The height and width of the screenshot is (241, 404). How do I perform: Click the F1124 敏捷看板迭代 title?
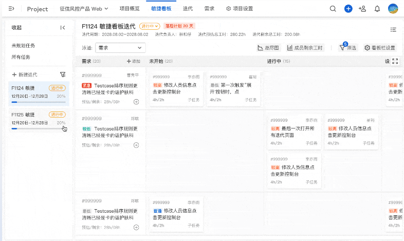click(108, 26)
